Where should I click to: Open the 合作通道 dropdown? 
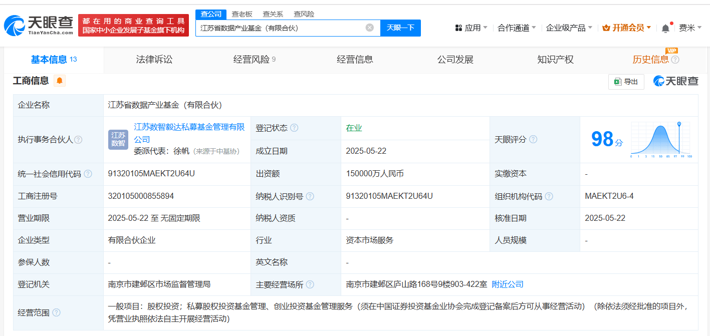click(x=517, y=28)
